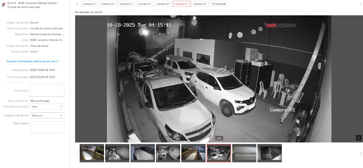Viewport: 363px width, 168px height.
Task: Click the left arrow before the camera tabs
Action: click(x=77, y=4)
